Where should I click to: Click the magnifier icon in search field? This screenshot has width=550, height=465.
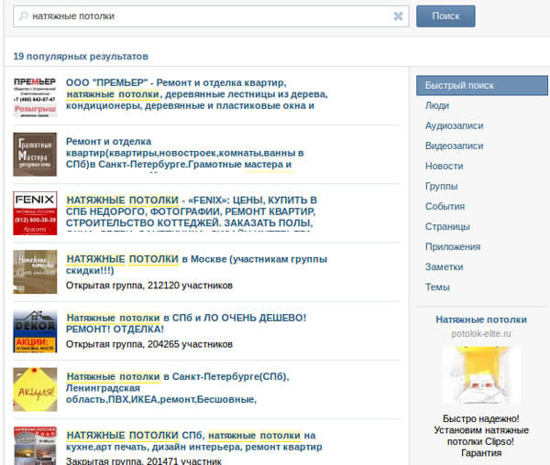23,16
